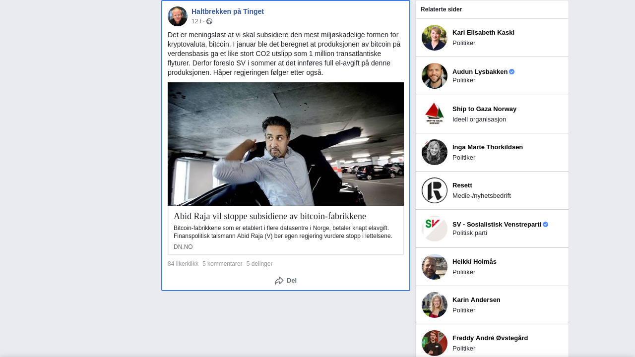Click Politiker label under Kari Elisabeth Kaski
Screen dimensions: 635x357
click(x=464, y=43)
